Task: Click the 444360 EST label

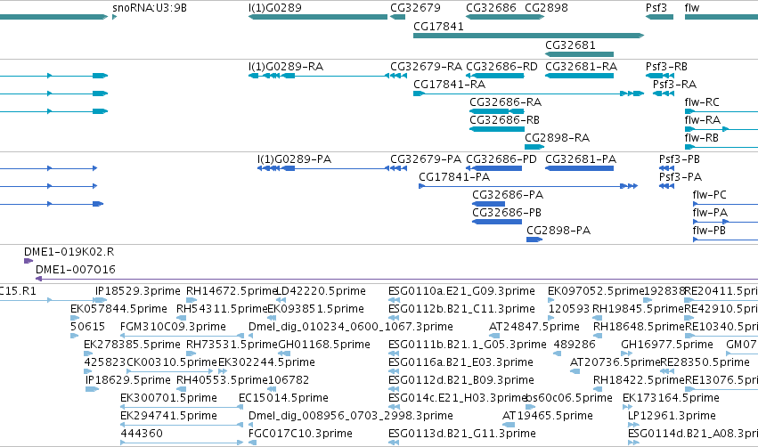Action: [x=142, y=434]
